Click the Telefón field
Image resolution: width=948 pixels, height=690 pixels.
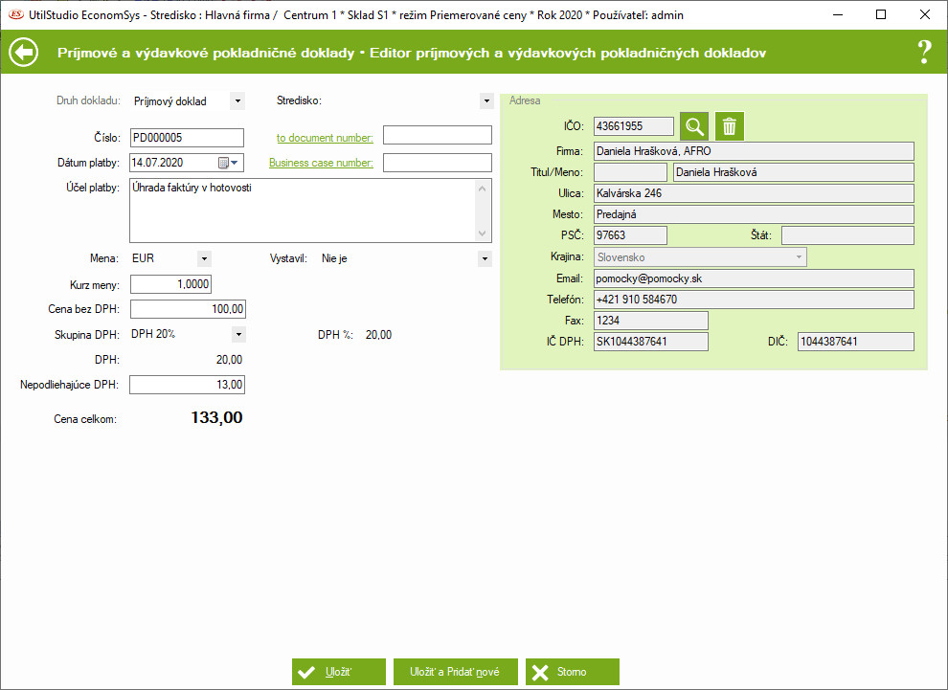coord(754,300)
